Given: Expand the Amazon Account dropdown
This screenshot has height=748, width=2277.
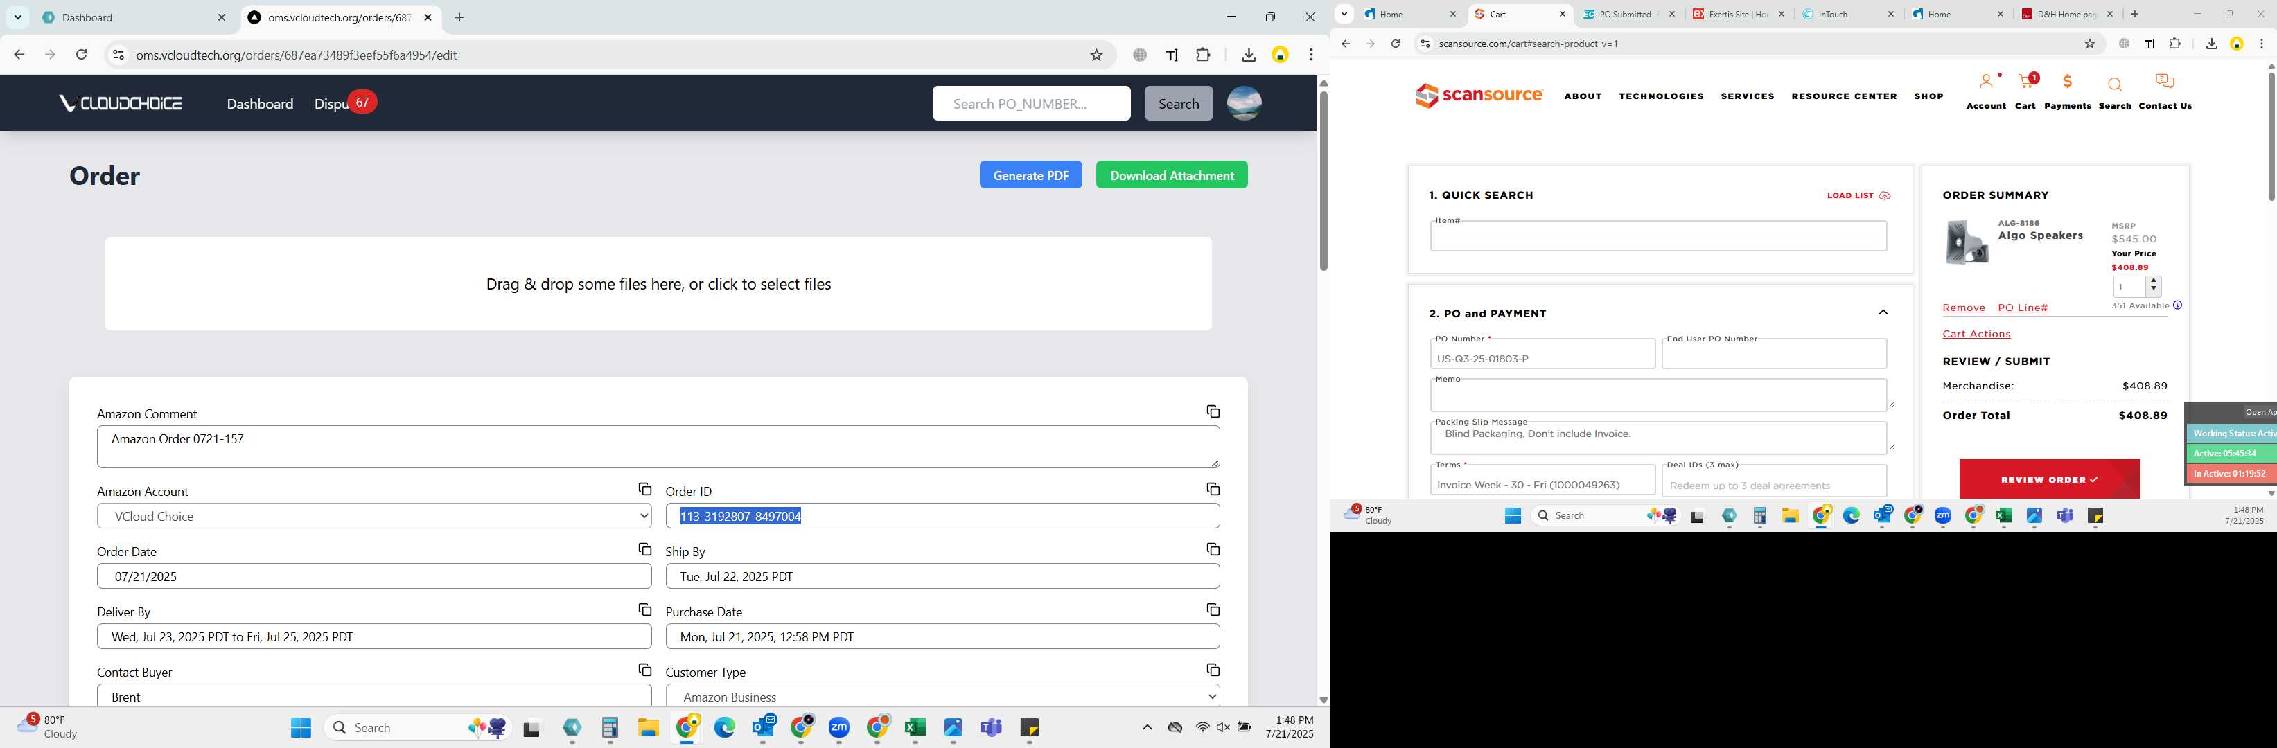Looking at the screenshot, I should [374, 516].
